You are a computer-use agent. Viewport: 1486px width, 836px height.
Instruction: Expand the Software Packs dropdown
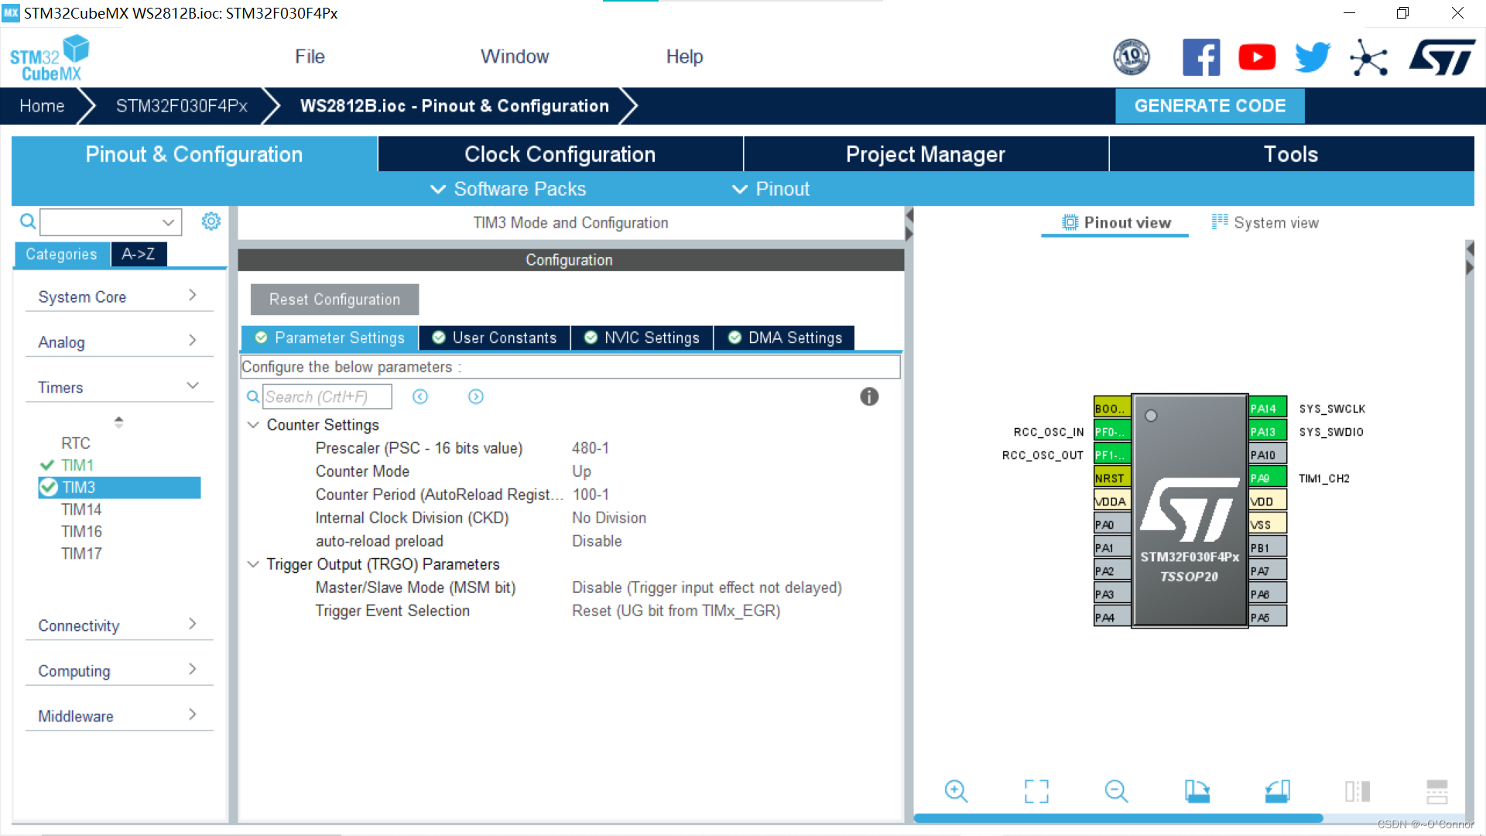pyautogui.click(x=508, y=189)
